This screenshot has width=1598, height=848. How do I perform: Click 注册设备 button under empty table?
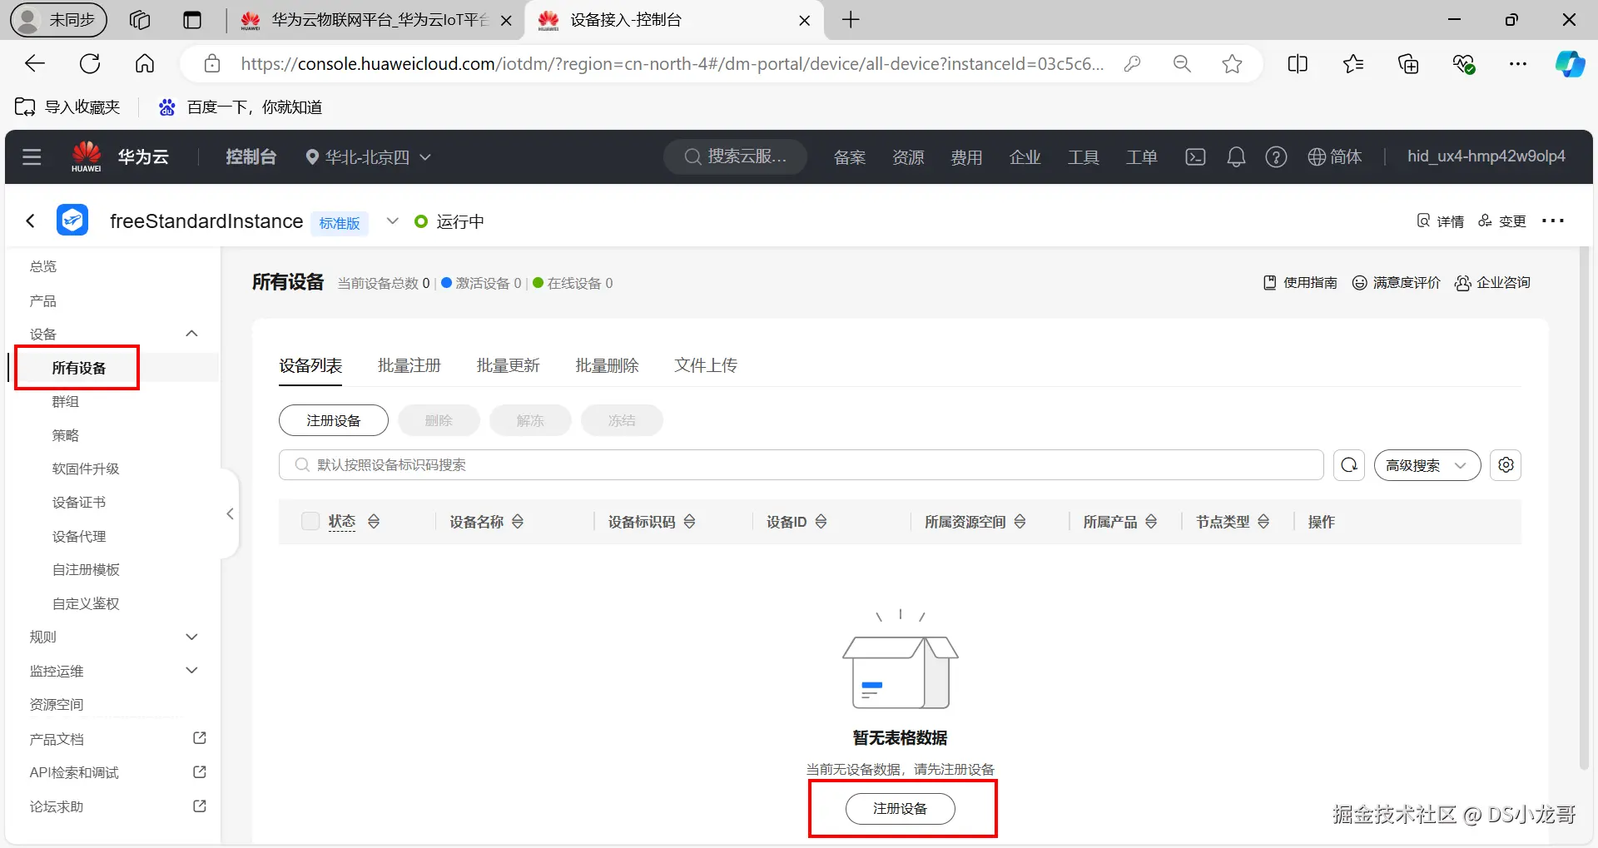[900, 808]
